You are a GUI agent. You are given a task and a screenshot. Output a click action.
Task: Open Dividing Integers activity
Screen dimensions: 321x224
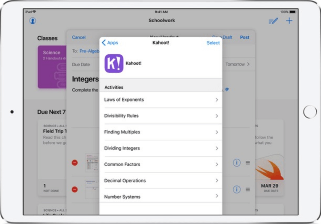(x=160, y=148)
